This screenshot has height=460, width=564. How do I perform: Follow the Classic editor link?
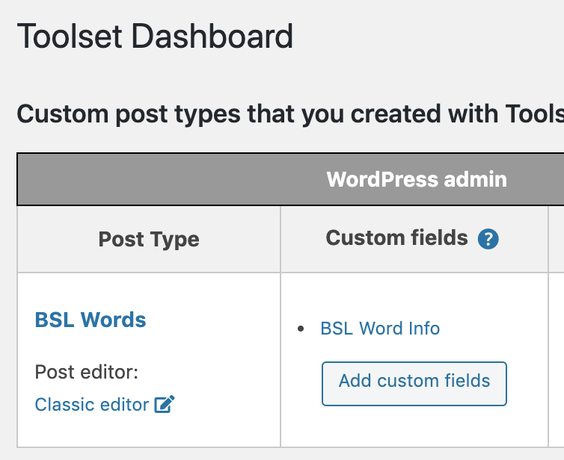pyautogui.click(x=92, y=405)
